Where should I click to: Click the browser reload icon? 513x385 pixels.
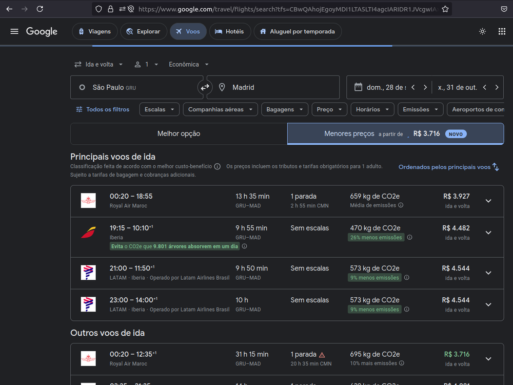pos(40,9)
